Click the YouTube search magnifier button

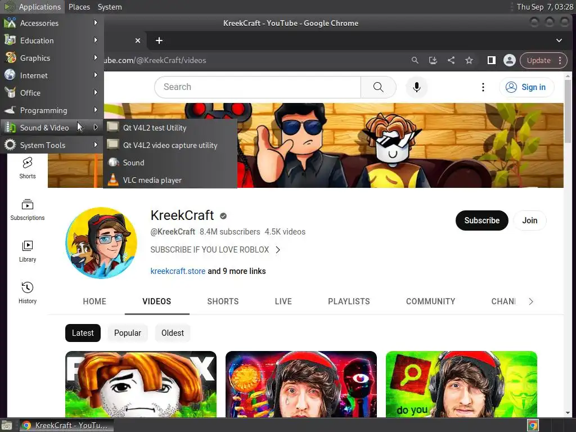point(379,87)
